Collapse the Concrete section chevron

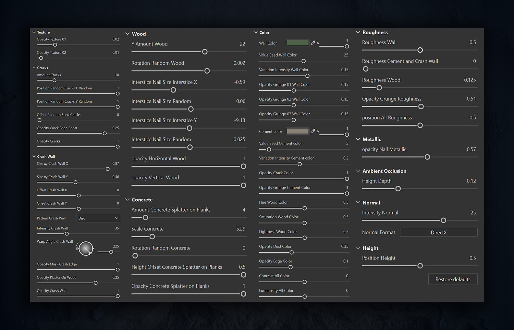(127, 200)
